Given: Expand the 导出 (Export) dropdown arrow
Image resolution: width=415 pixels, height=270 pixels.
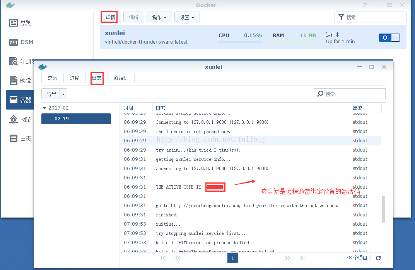Looking at the screenshot, I should pos(63,94).
